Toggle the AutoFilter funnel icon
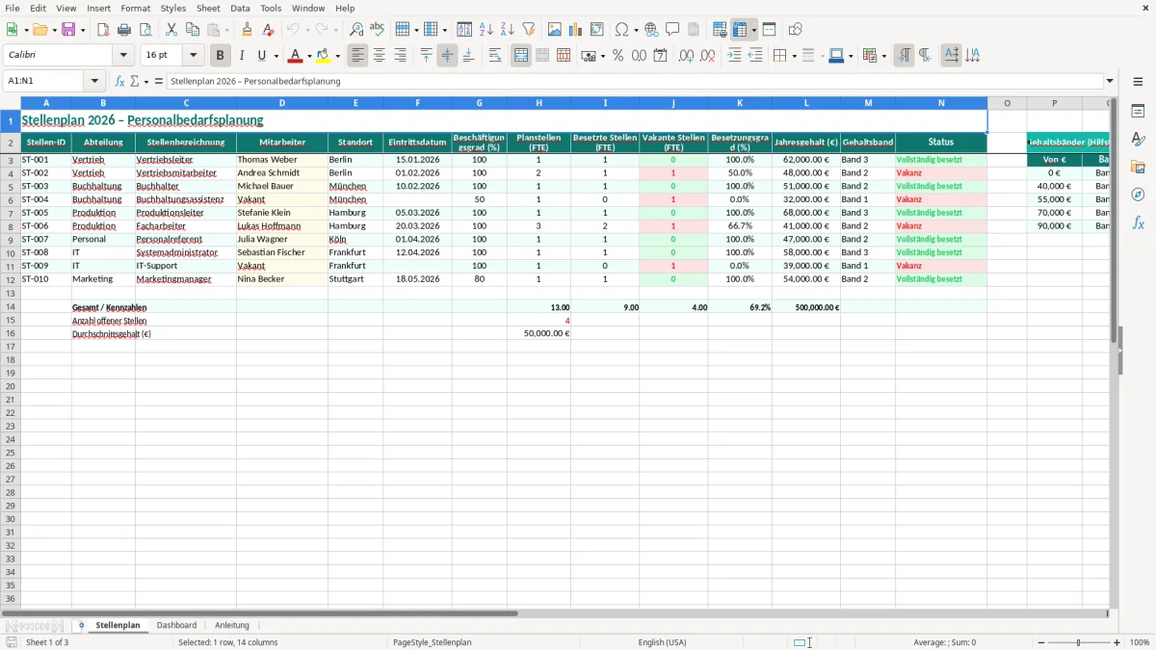 [x=529, y=30]
